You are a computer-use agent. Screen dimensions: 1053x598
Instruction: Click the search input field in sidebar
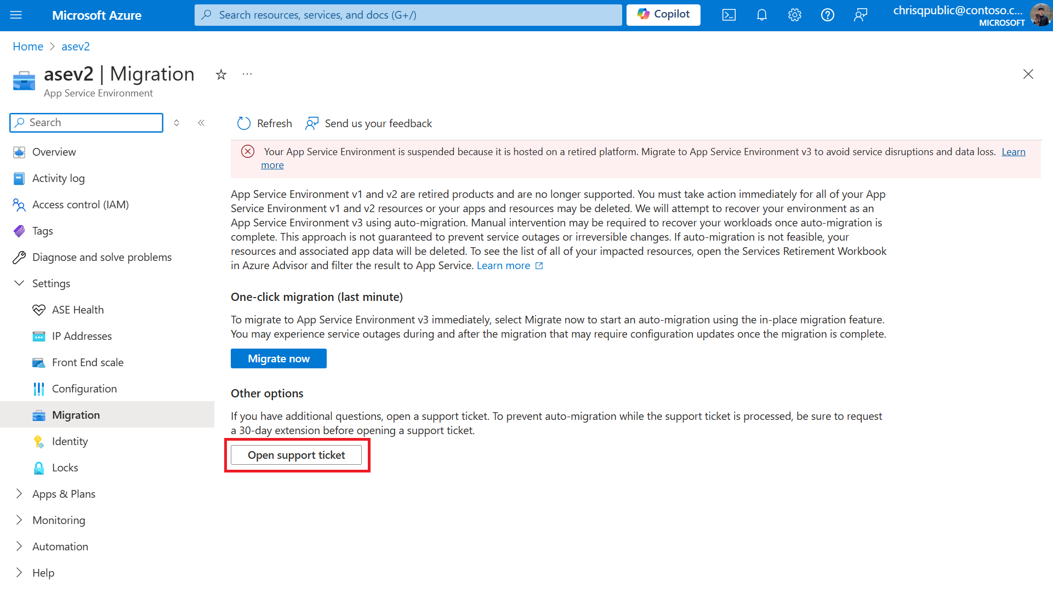86,122
